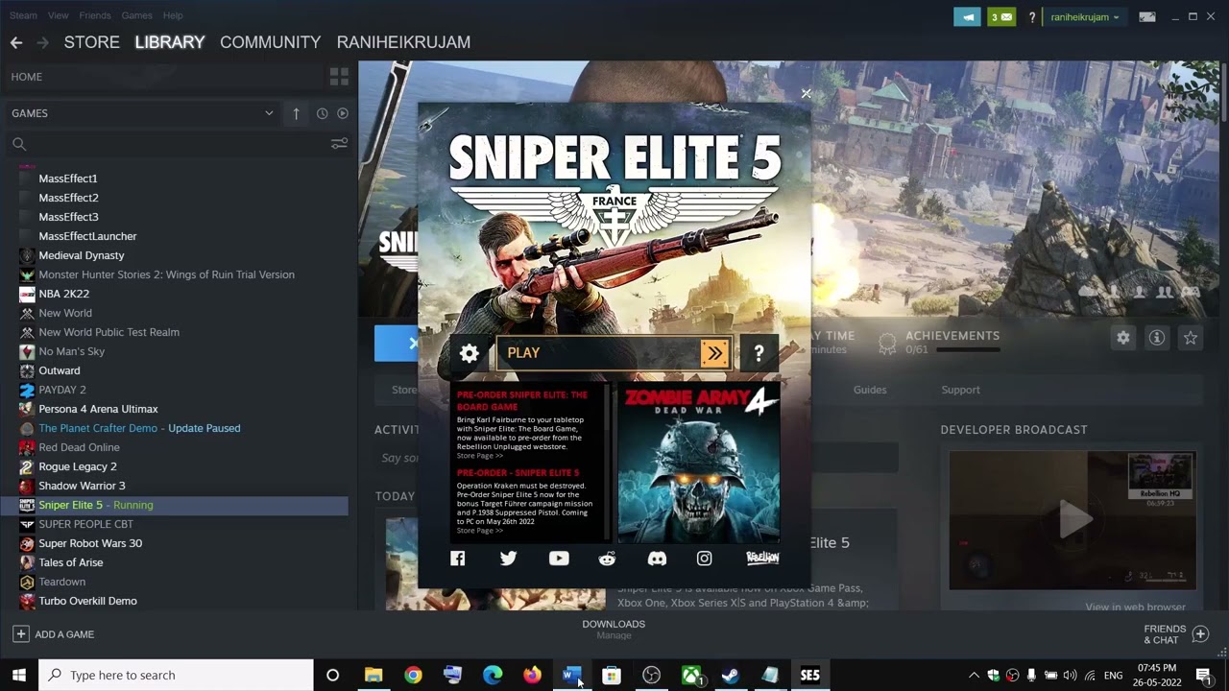Close the Sniper Elite 5 launcher
This screenshot has height=691, width=1229.
[806, 93]
